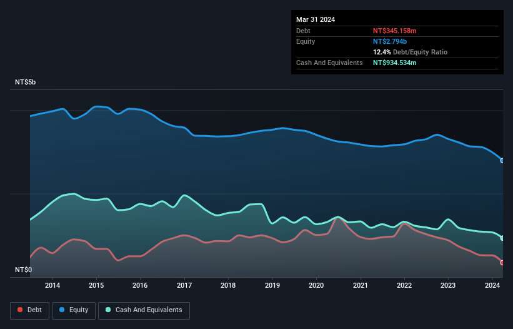The image size is (513, 329).
Task: Click the Mar 31 2024 tooltip date
Action: click(x=316, y=19)
